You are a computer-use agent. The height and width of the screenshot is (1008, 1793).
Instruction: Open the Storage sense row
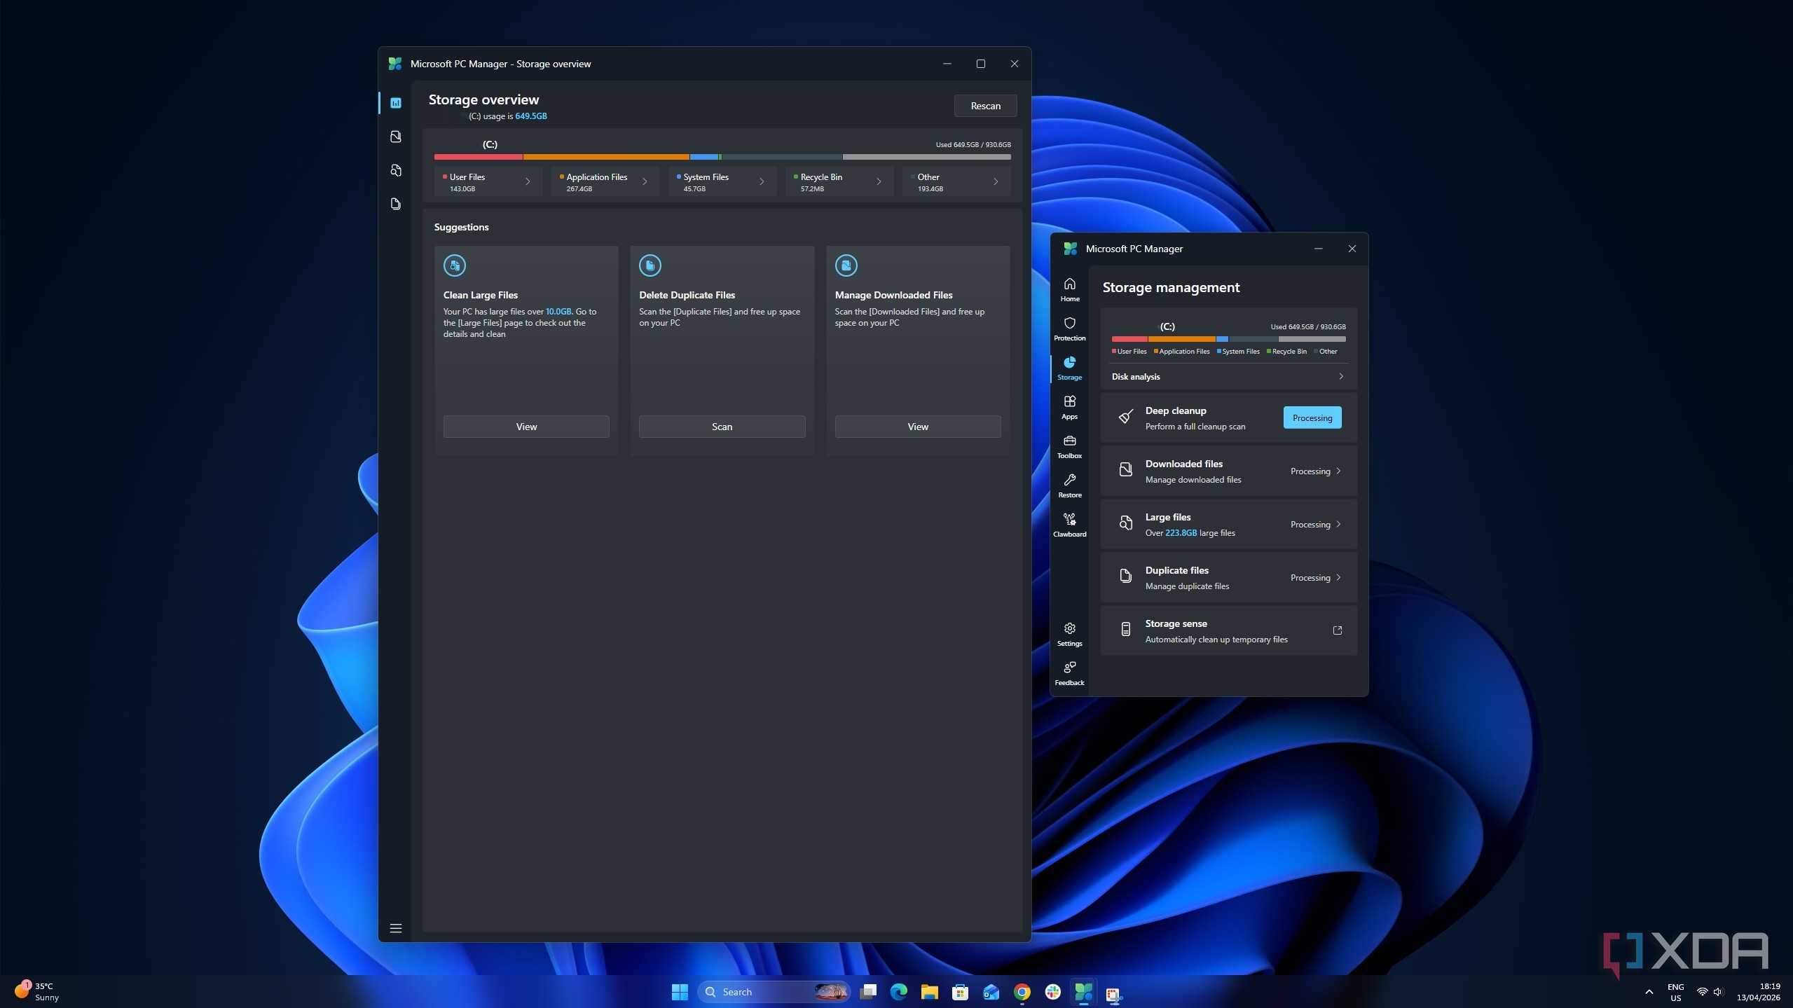tap(1228, 631)
